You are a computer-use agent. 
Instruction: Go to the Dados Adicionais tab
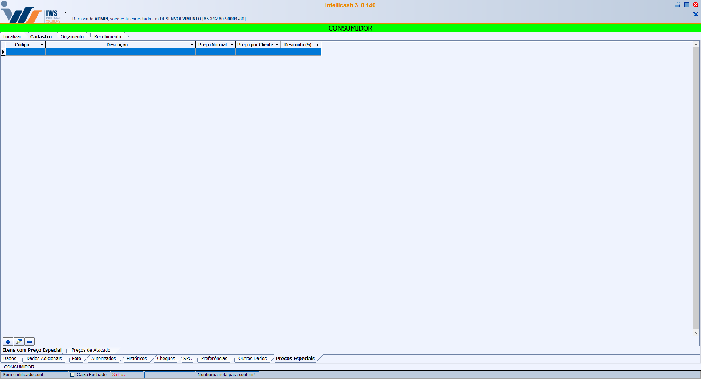[x=44, y=359]
